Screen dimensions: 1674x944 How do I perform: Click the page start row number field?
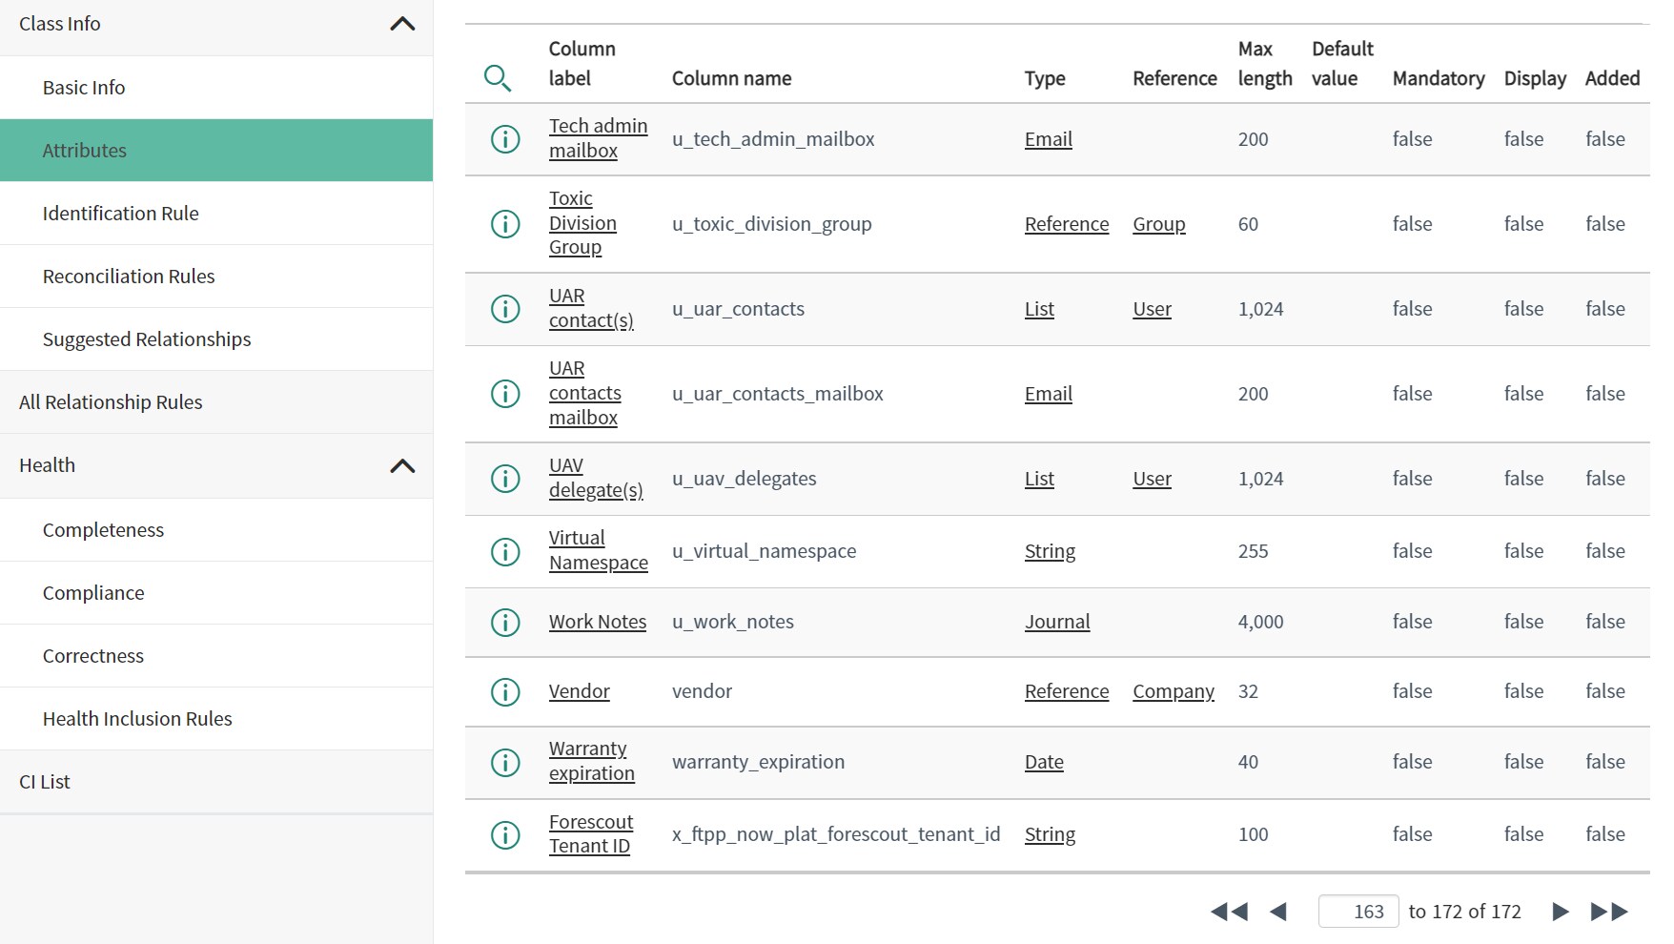[1358, 912]
